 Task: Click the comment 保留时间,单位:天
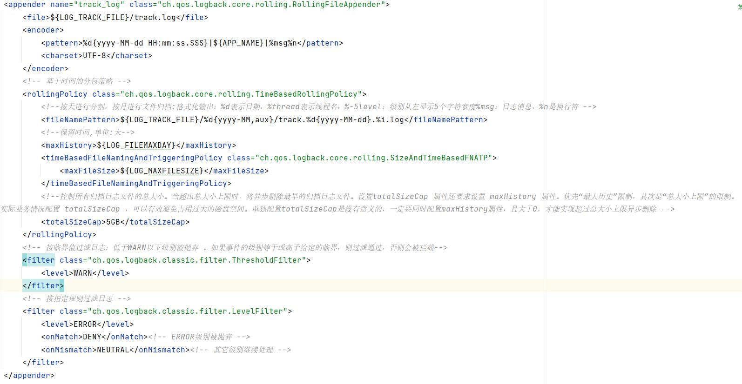pos(88,132)
